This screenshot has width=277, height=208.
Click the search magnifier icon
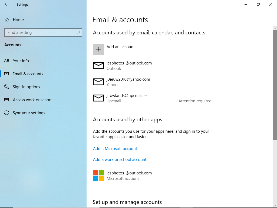click(78, 32)
